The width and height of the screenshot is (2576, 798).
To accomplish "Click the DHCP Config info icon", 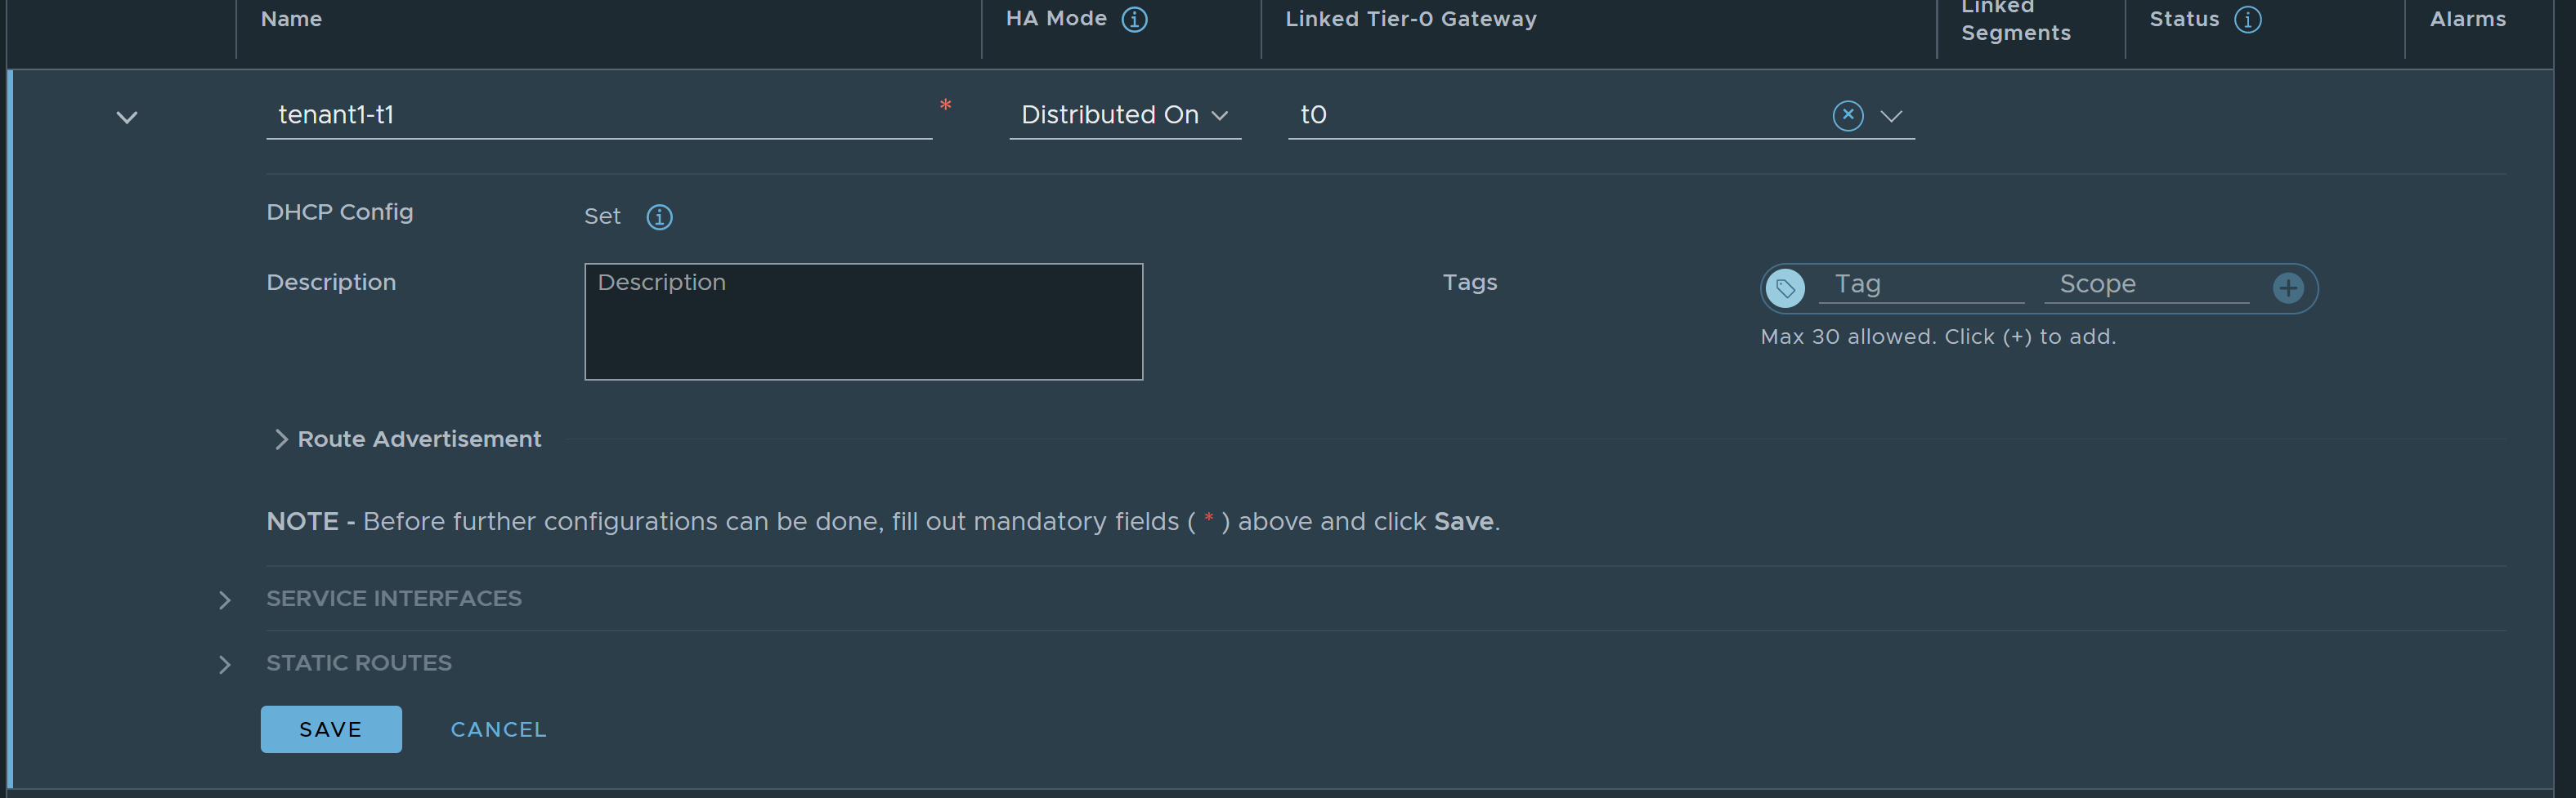I will pos(659,216).
